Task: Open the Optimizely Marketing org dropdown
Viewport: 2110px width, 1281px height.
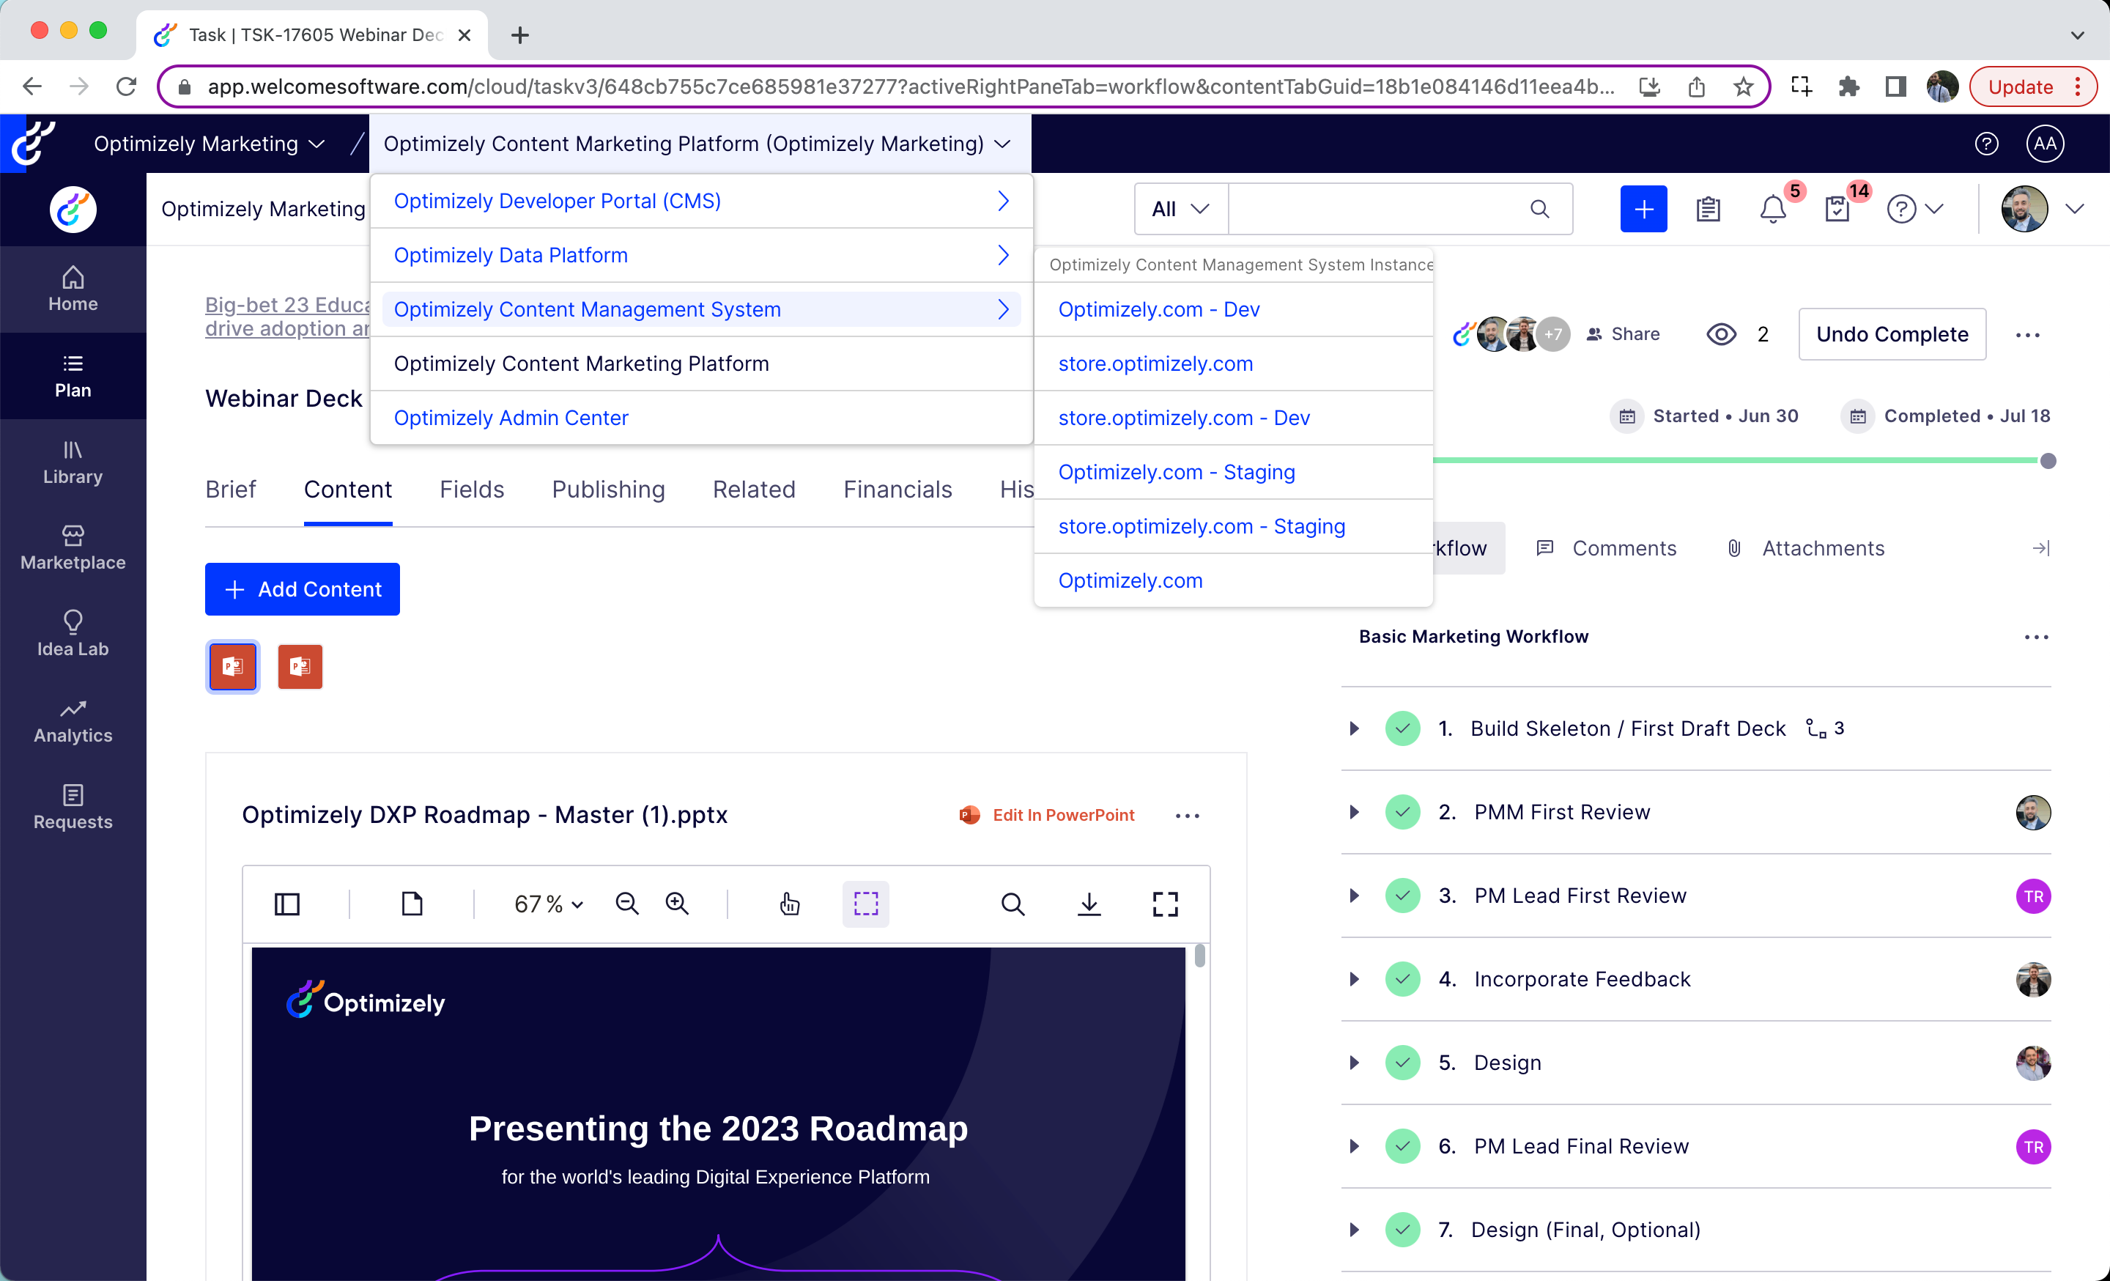Action: 209,144
